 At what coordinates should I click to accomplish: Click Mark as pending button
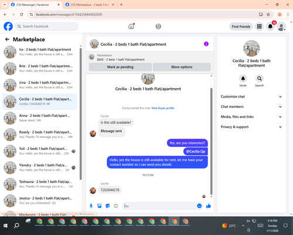pos(120,67)
